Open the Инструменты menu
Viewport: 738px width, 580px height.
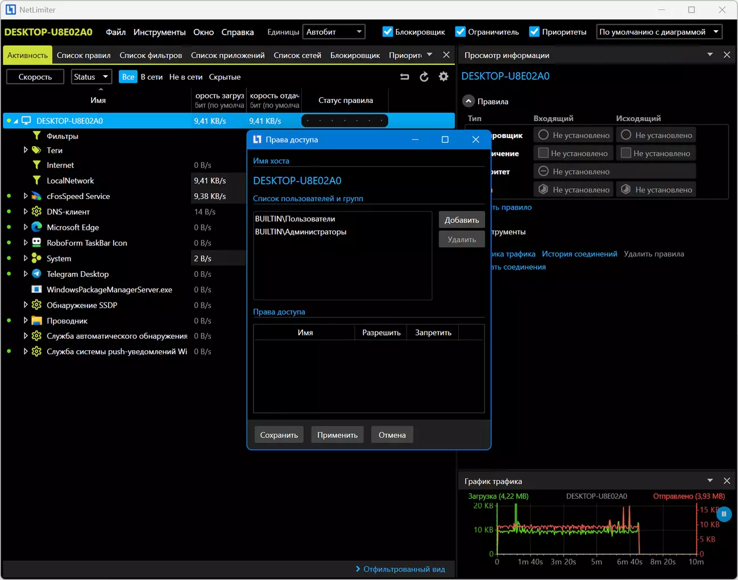[159, 32]
